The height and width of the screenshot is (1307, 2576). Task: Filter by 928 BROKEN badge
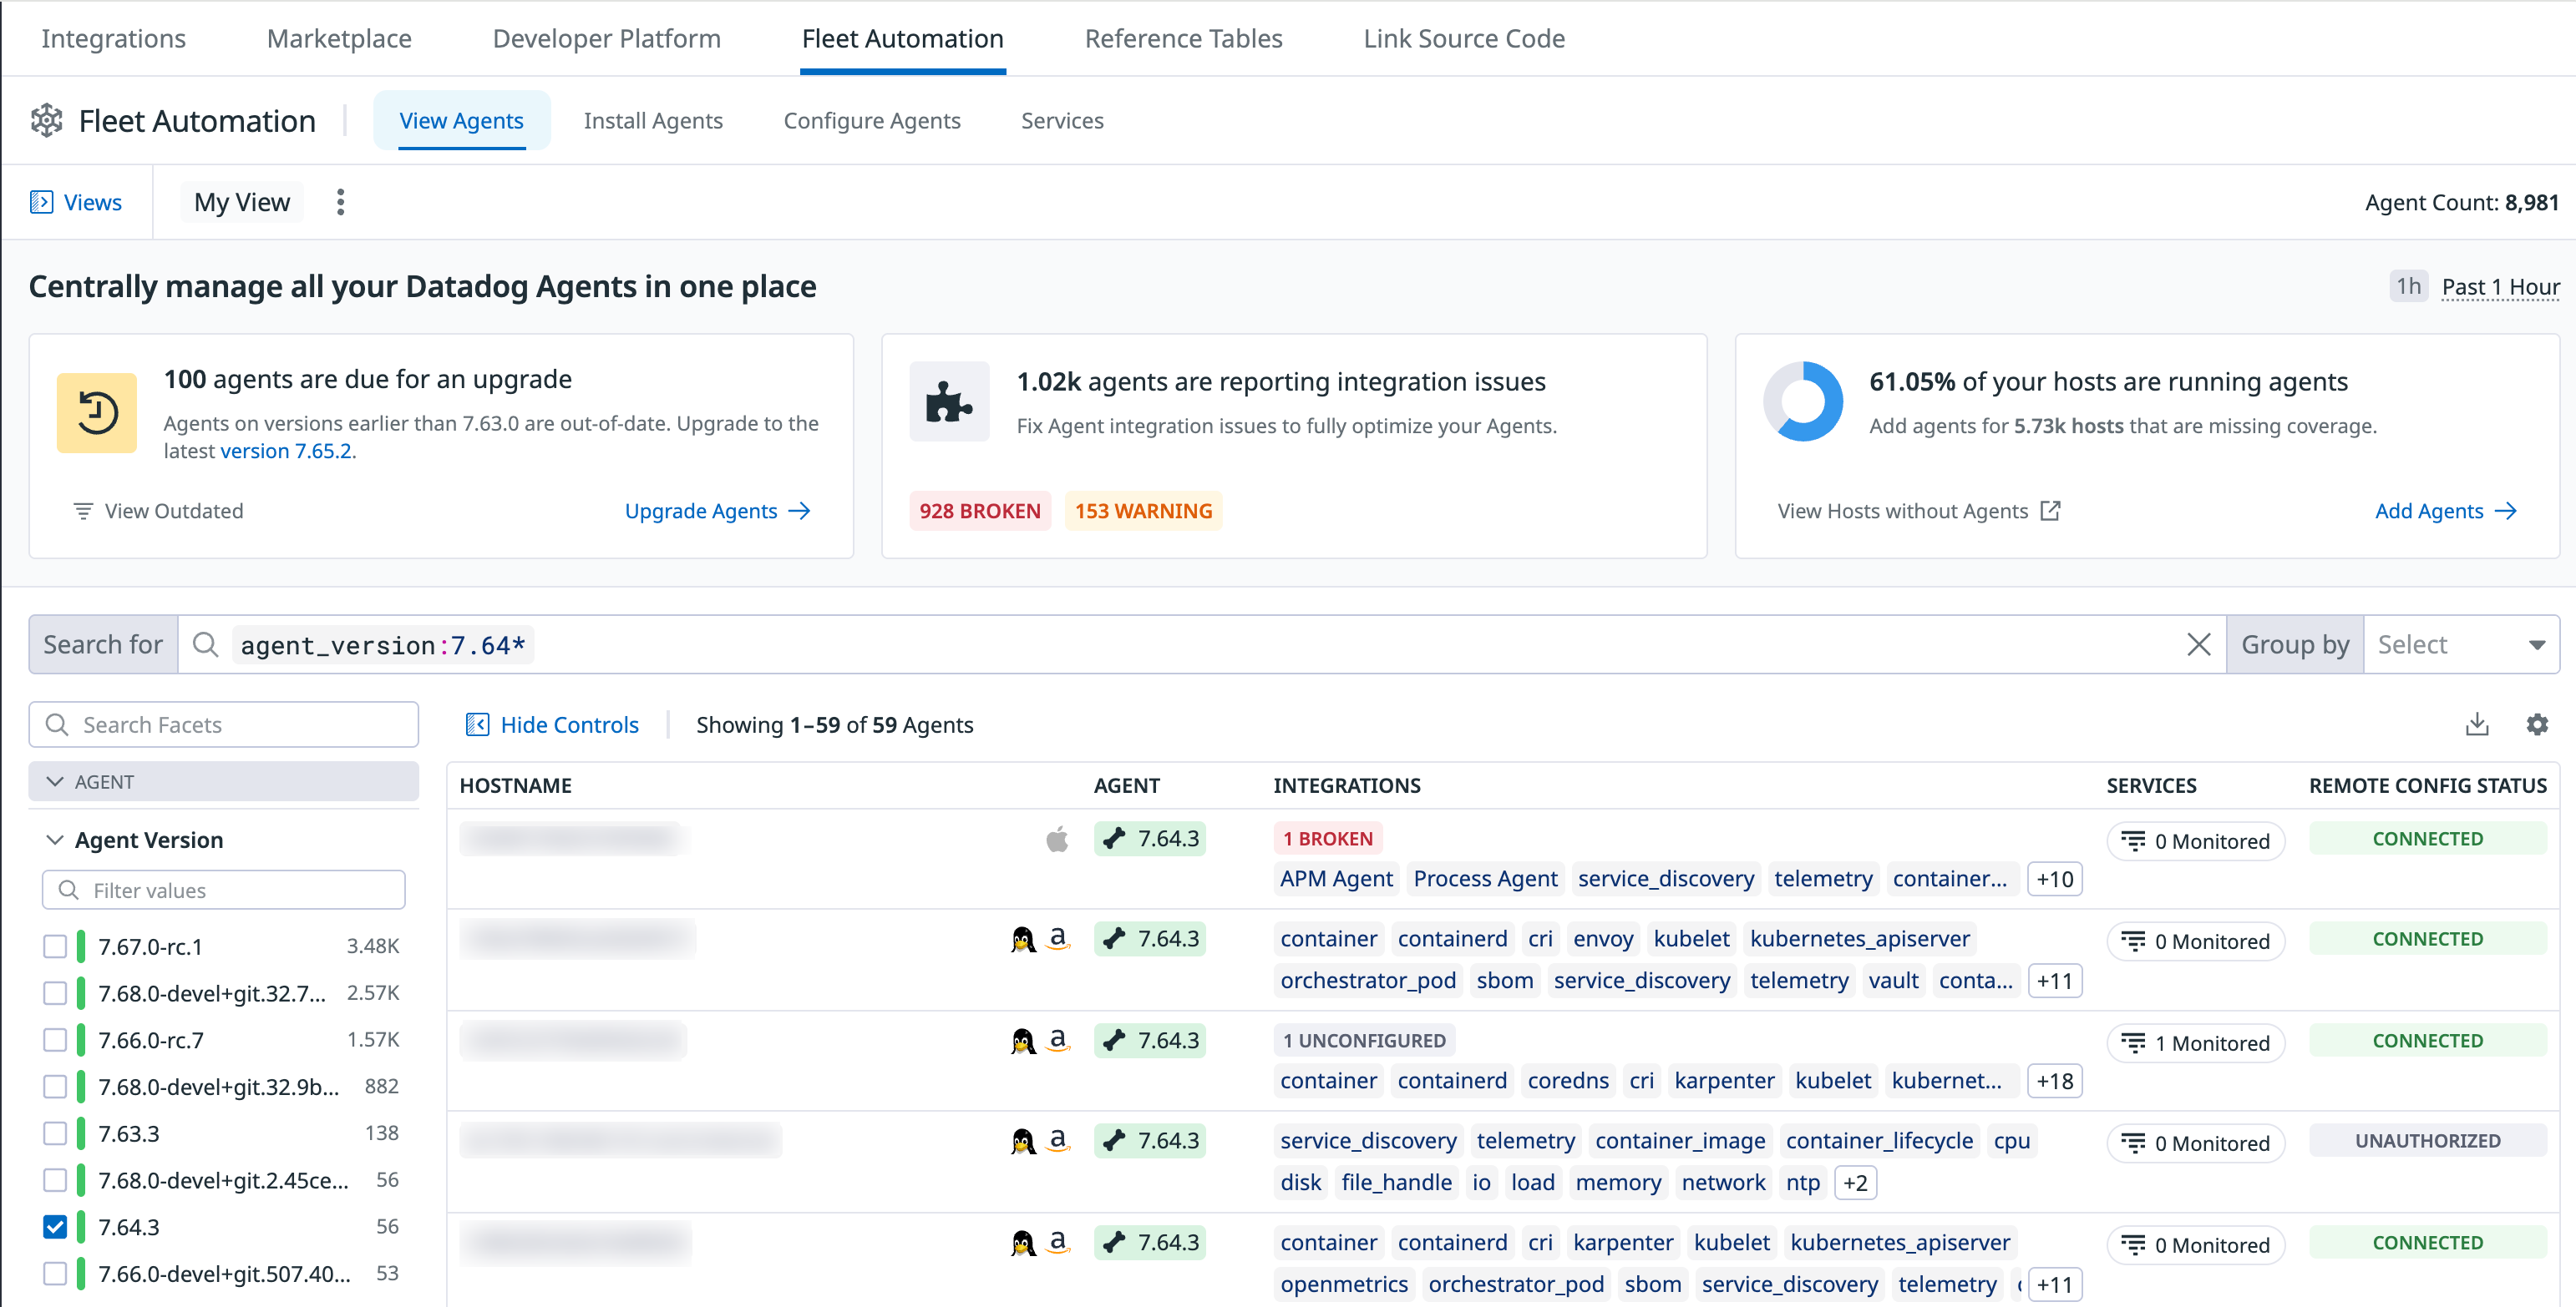(980, 511)
